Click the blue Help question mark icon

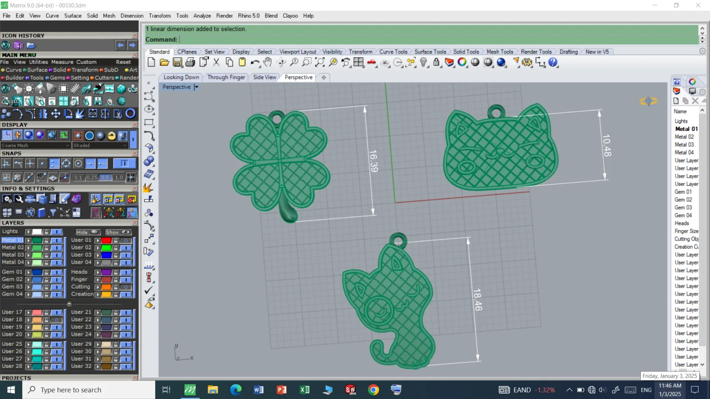[553, 63]
